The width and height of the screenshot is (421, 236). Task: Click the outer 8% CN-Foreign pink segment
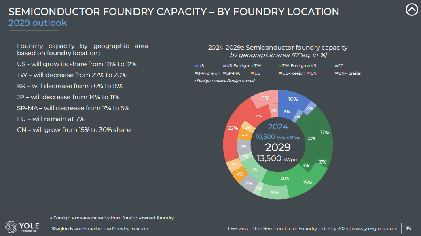(265, 98)
